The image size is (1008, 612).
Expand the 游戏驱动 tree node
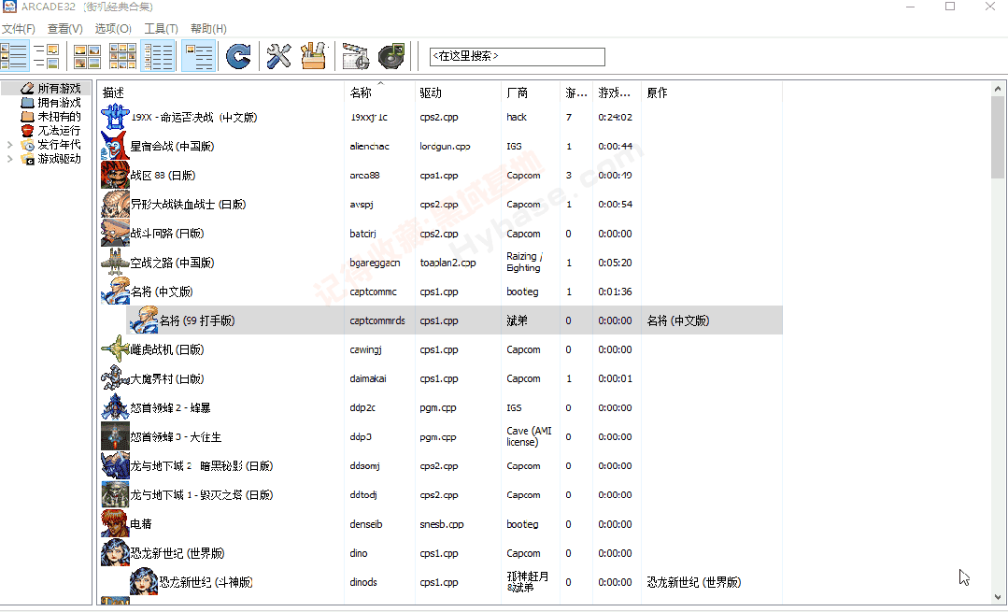tap(9, 159)
